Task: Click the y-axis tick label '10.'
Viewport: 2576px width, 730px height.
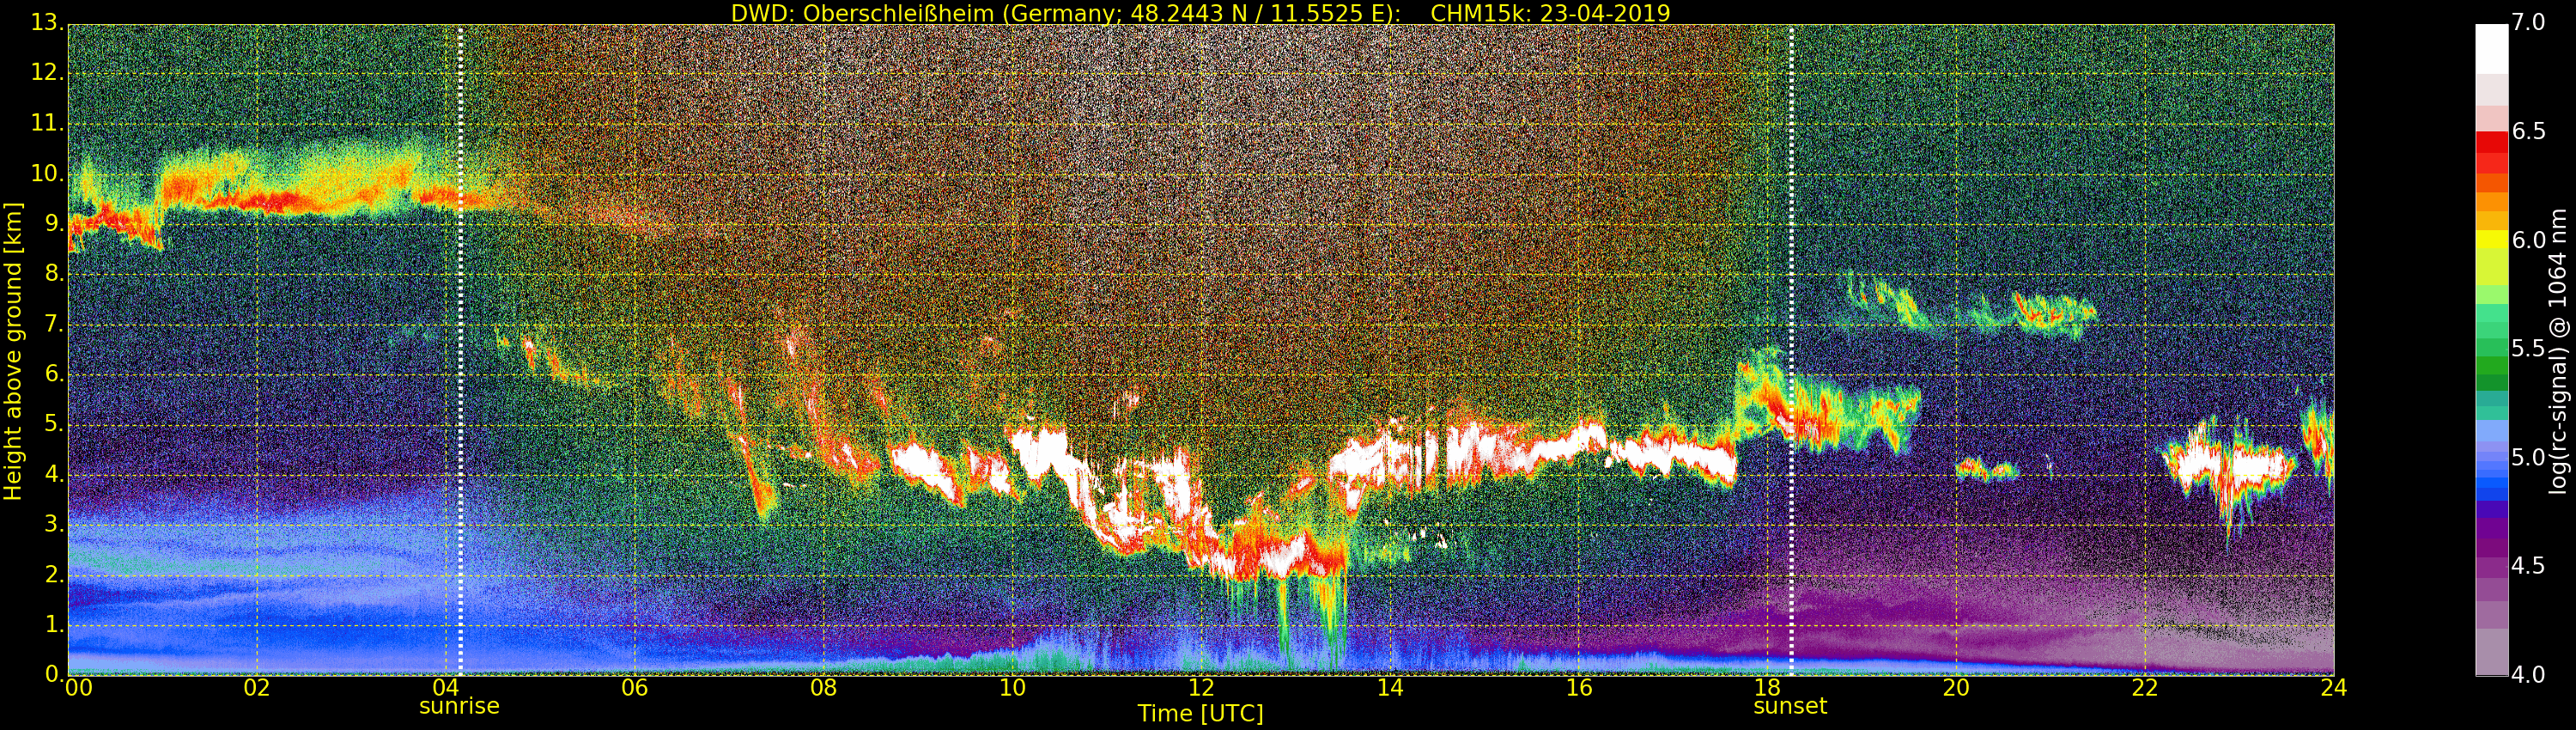Action: 47,174
